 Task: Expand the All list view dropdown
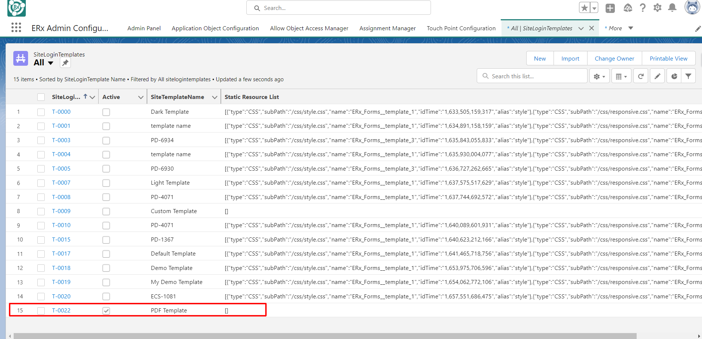point(51,63)
